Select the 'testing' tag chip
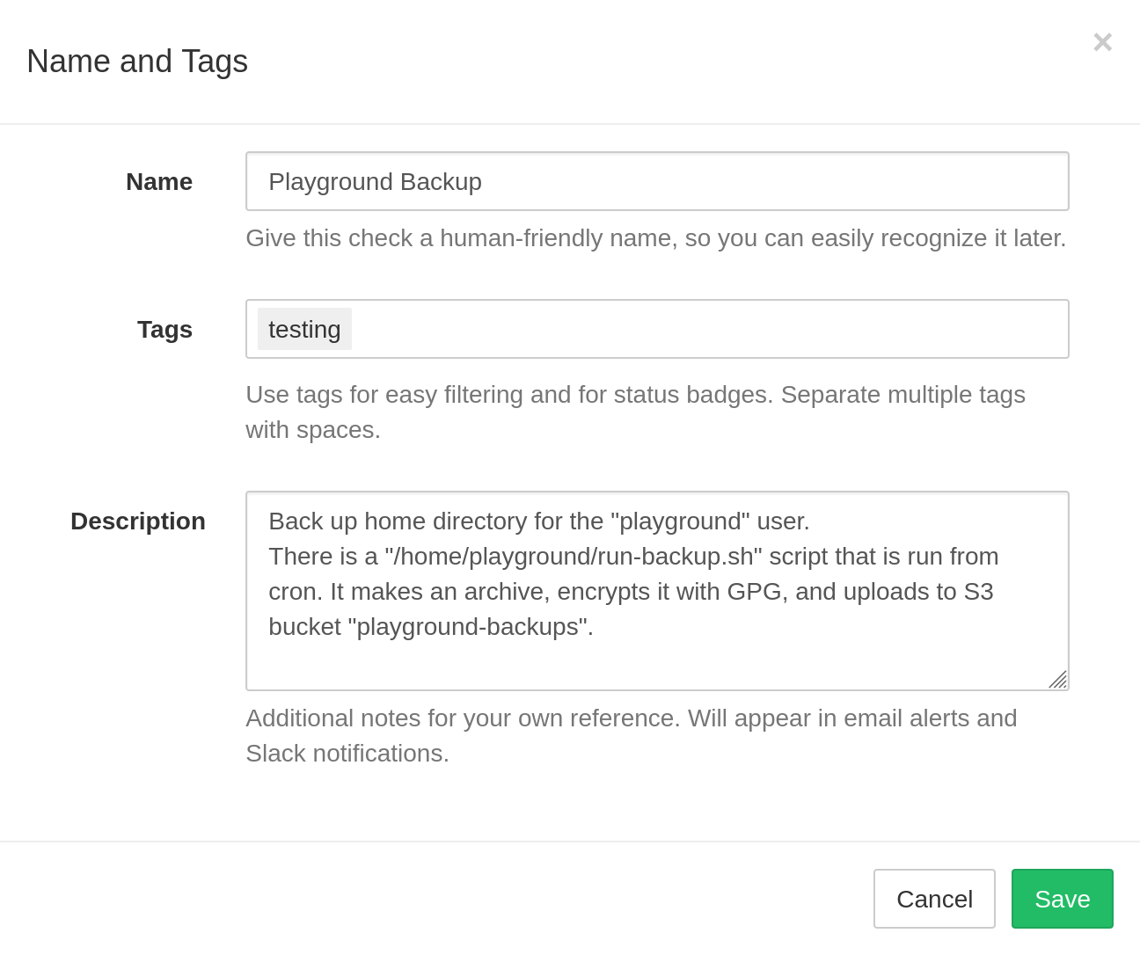This screenshot has height=955, width=1140. point(304,329)
